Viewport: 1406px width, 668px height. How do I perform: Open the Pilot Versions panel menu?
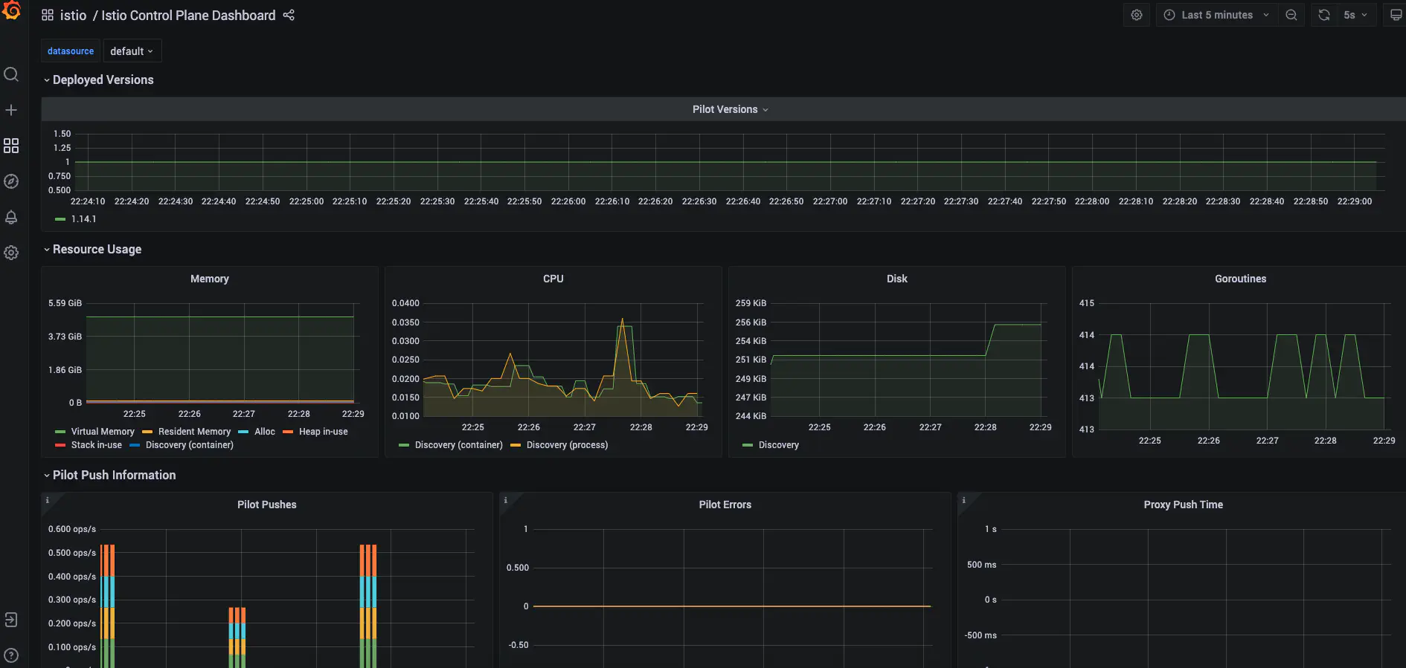tap(730, 109)
